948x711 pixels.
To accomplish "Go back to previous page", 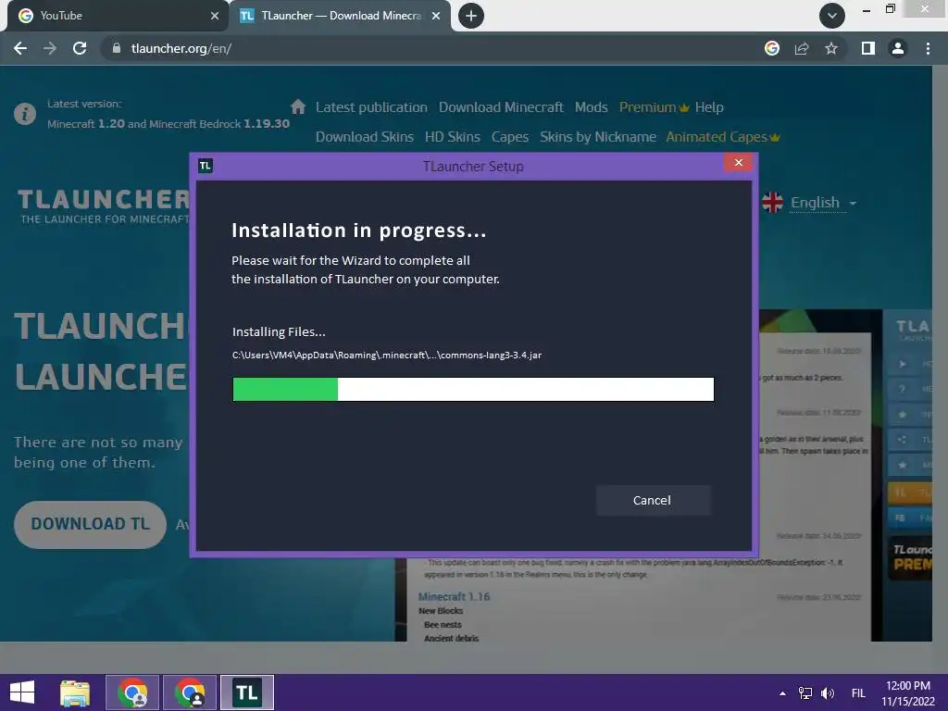I will tap(20, 48).
